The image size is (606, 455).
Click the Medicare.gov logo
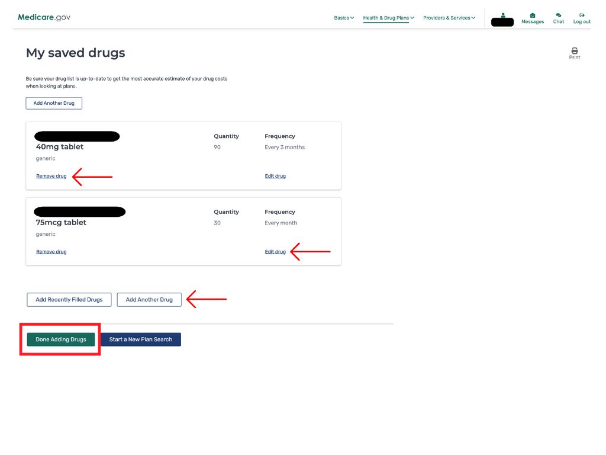(44, 17)
